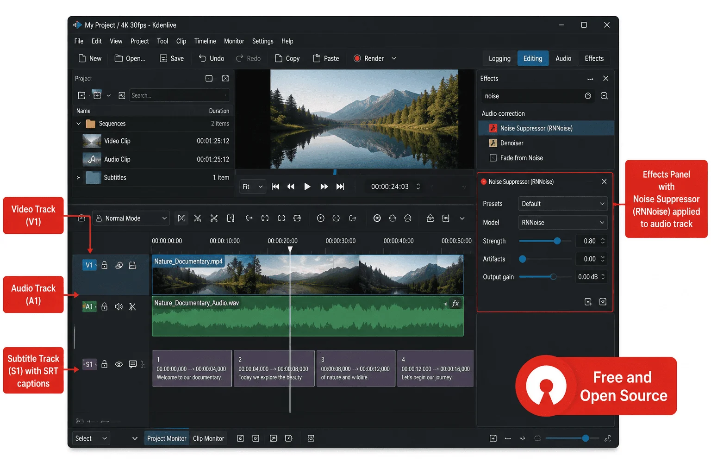Viewport: 711px width, 474px height.
Task: Open the Normal Mode dropdown
Action: point(131,218)
